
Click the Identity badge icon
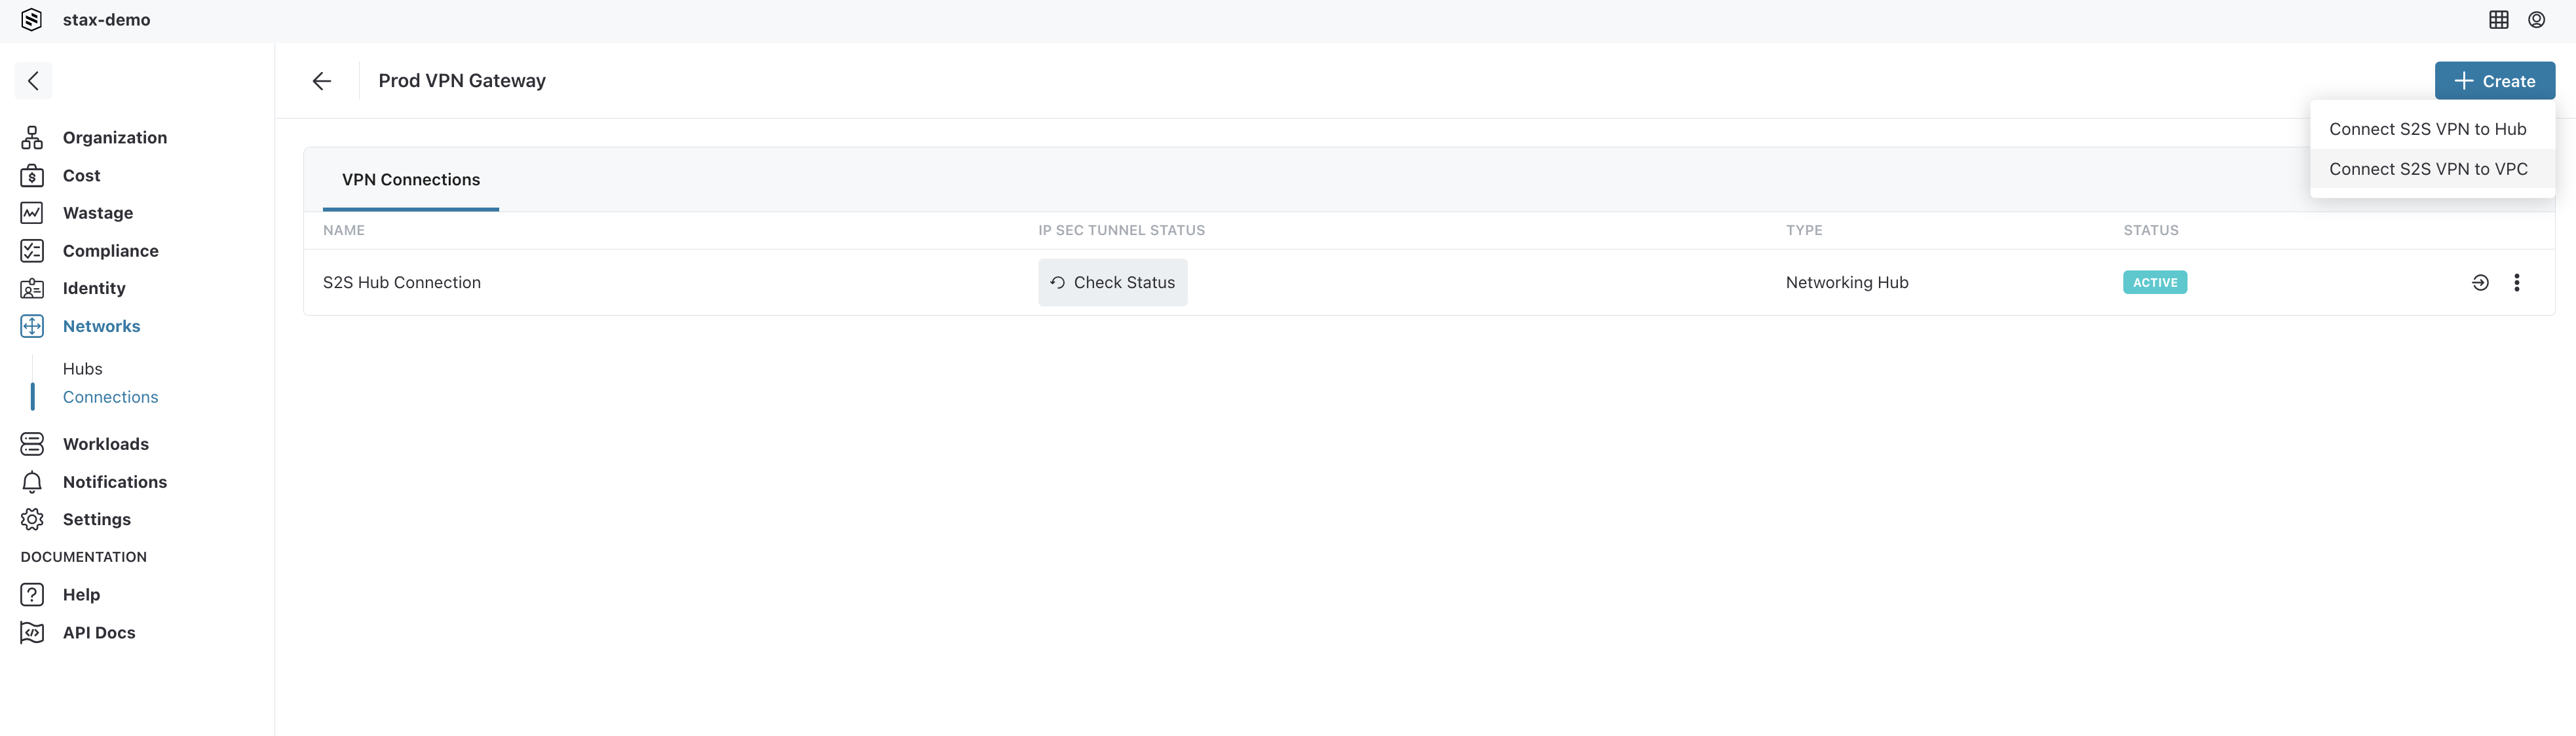[32, 288]
